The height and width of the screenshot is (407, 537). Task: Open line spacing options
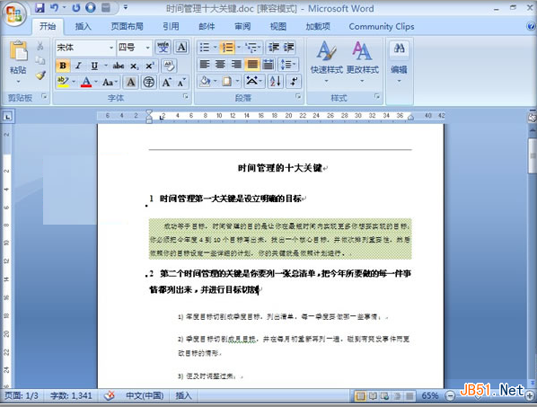click(x=288, y=64)
